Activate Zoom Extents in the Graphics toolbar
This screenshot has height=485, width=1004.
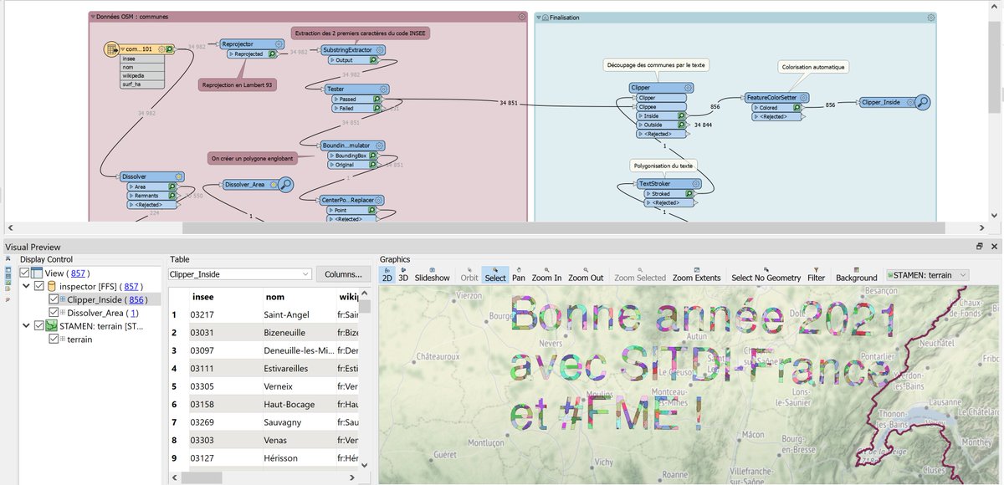click(x=696, y=276)
